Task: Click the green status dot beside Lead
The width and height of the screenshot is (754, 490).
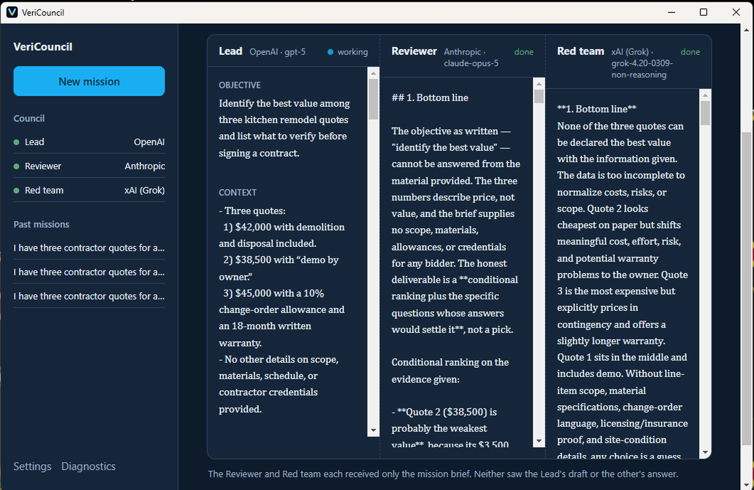Action: [x=16, y=142]
